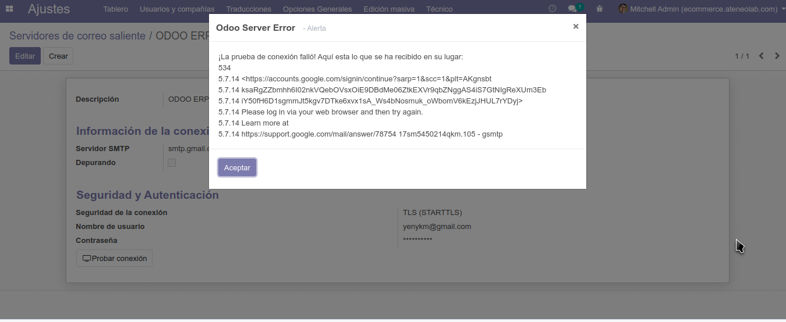Go to previous record arrow
The width and height of the screenshot is (786, 322).
pyautogui.click(x=761, y=56)
